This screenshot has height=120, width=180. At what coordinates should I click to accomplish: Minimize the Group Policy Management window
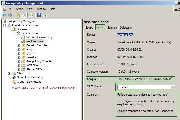tap(176, 3)
